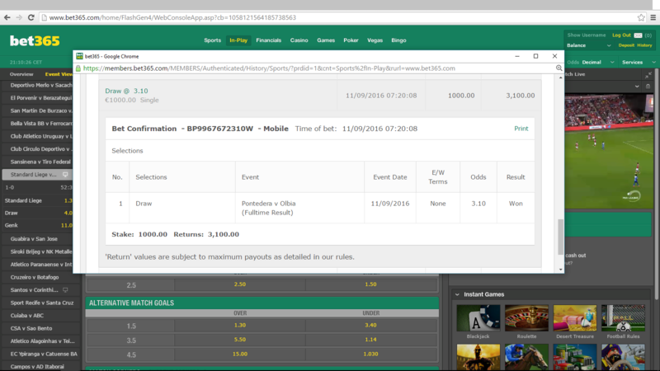This screenshot has width=660, height=371.
Task: Click the Draw @ 3.10 bet link
Action: point(126,91)
